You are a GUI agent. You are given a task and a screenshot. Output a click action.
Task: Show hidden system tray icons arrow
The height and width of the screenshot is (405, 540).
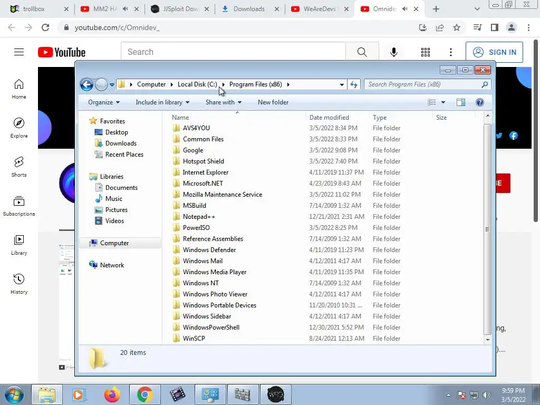(448, 395)
